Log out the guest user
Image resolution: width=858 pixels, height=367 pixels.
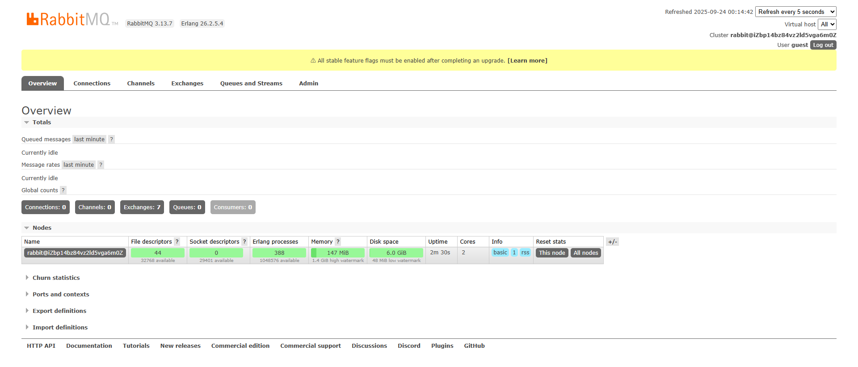[x=823, y=45]
